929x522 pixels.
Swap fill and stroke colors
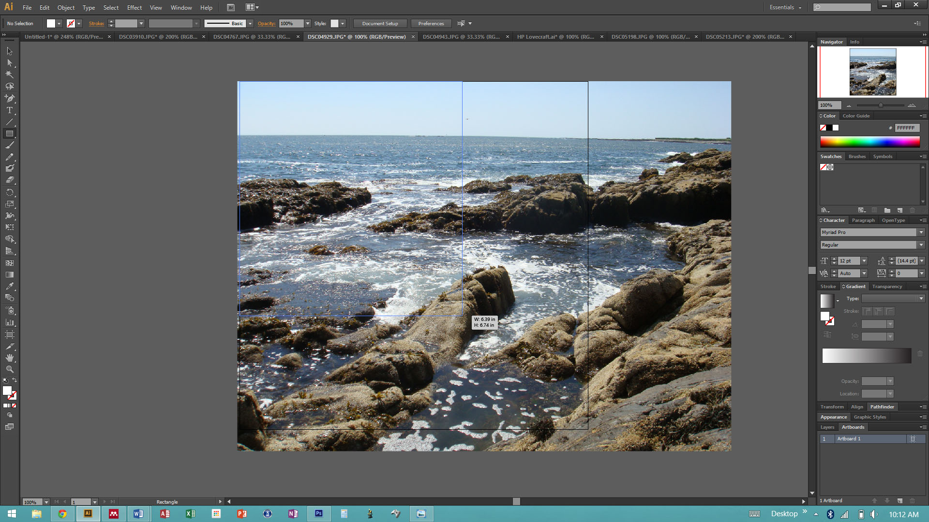pos(15,380)
